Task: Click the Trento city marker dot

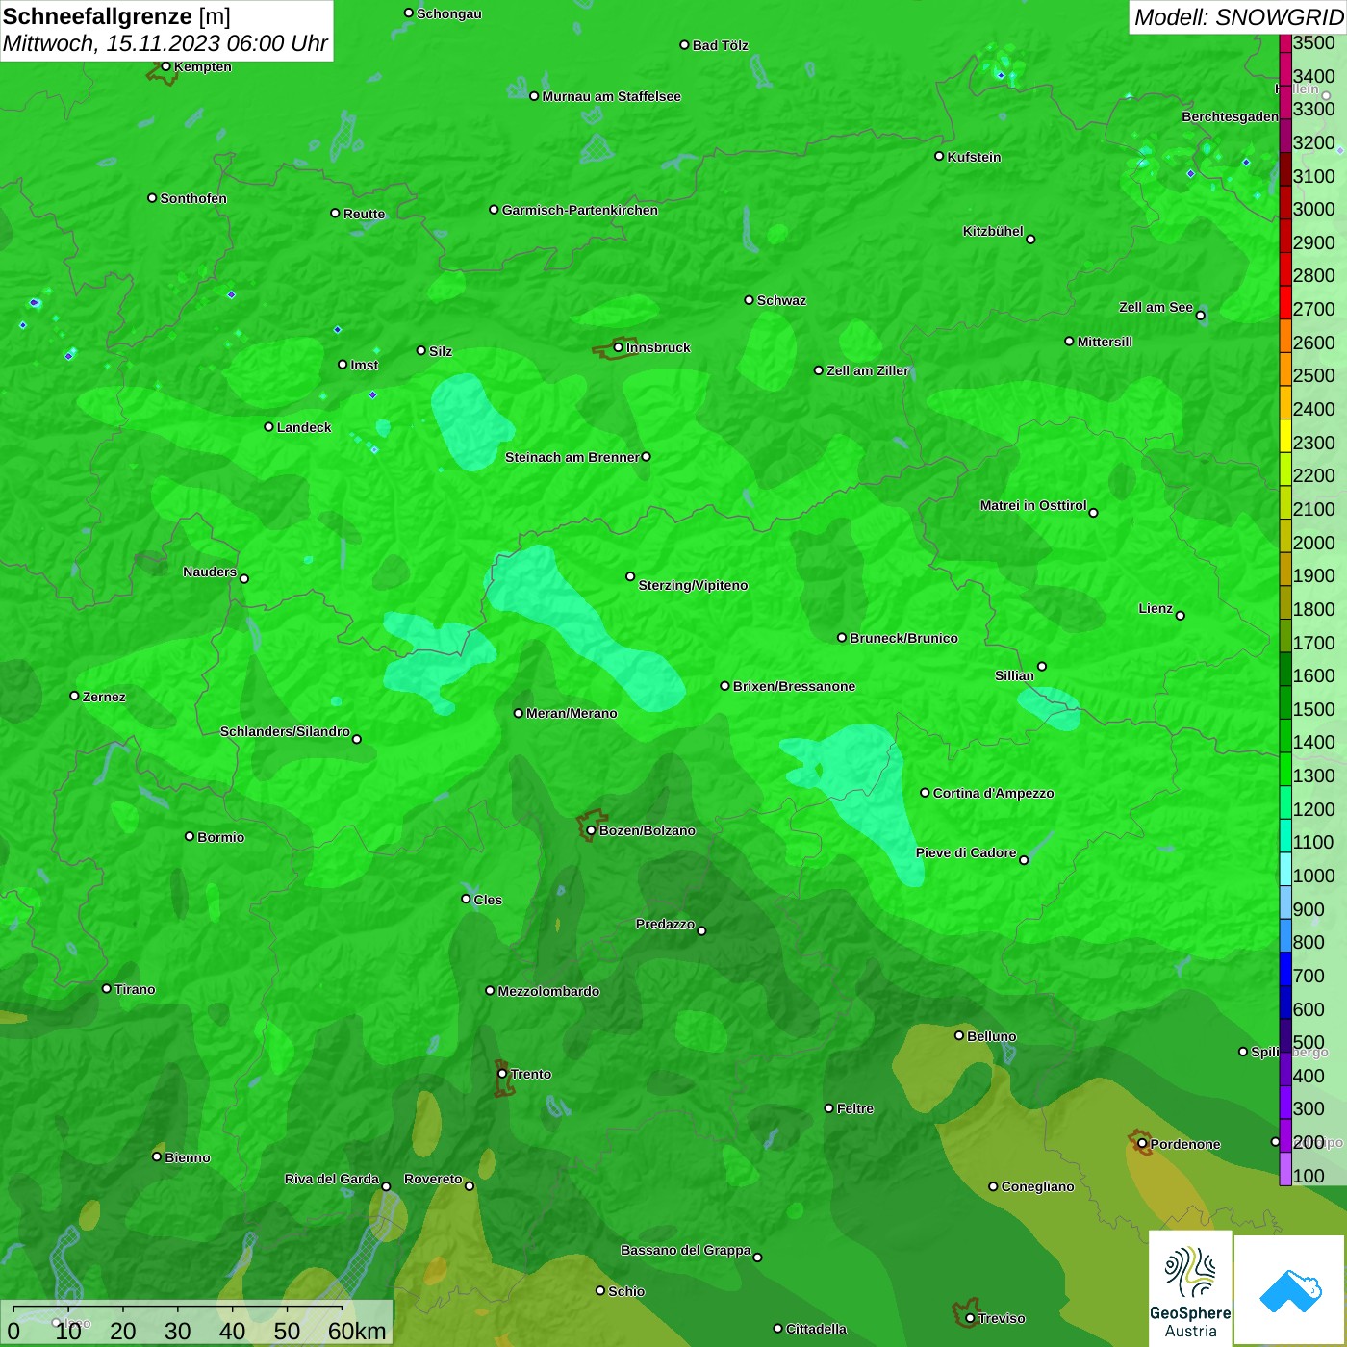Action: point(502,1074)
